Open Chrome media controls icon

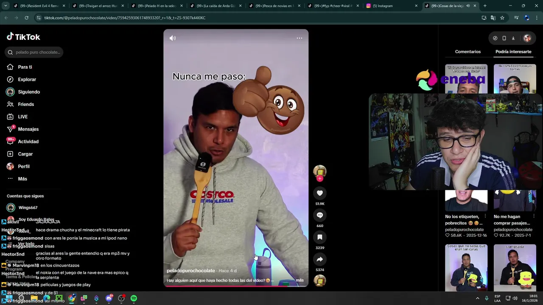[516, 18]
